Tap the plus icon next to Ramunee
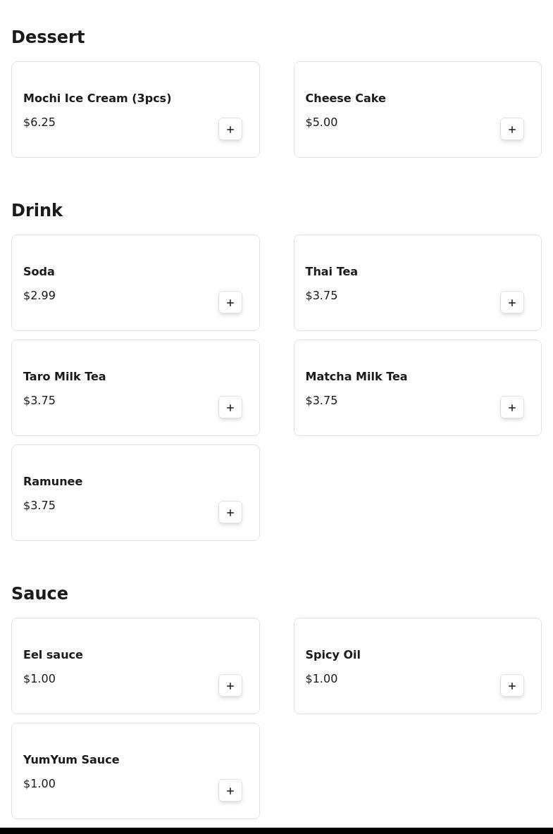Viewport: 553px width, 834px height. click(x=230, y=512)
